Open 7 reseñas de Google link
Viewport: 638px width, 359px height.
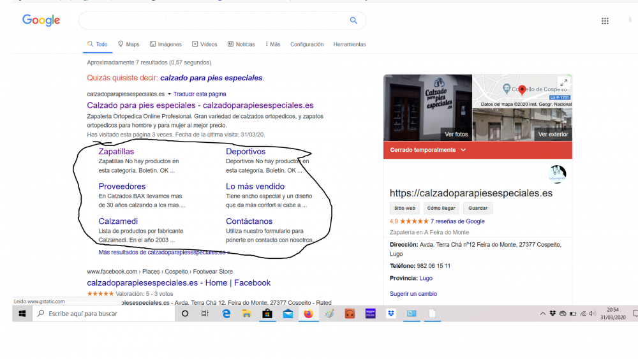(x=457, y=221)
